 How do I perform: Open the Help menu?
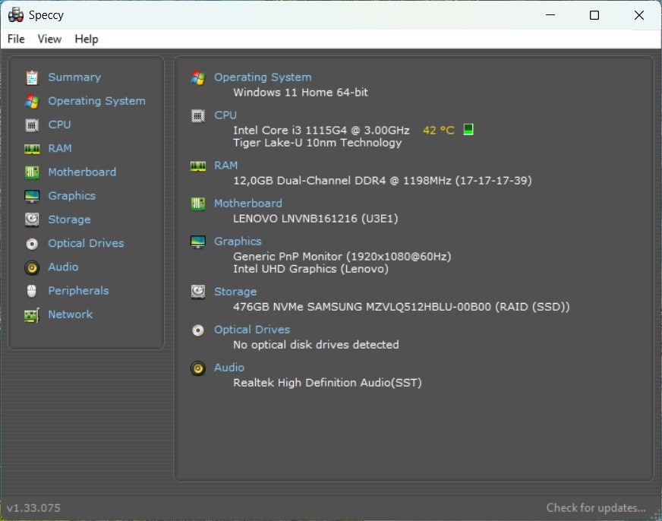(x=86, y=39)
